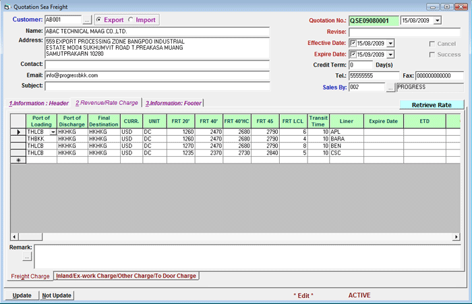Select the Import radio button

pyautogui.click(x=130, y=20)
